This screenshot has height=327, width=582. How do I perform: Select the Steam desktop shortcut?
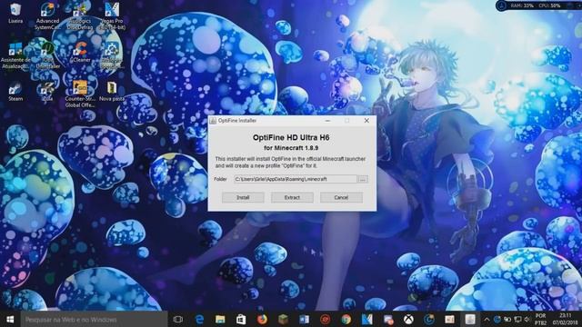click(15, 91)
